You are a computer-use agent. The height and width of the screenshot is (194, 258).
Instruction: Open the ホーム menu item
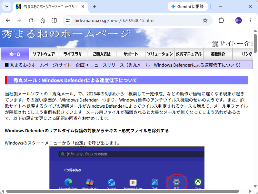coord(15,54)
